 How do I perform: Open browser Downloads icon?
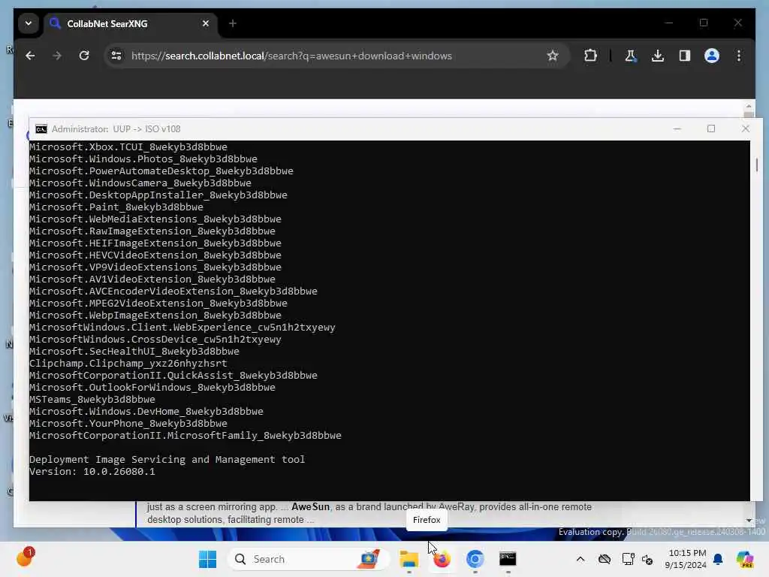tap(658, 56)
